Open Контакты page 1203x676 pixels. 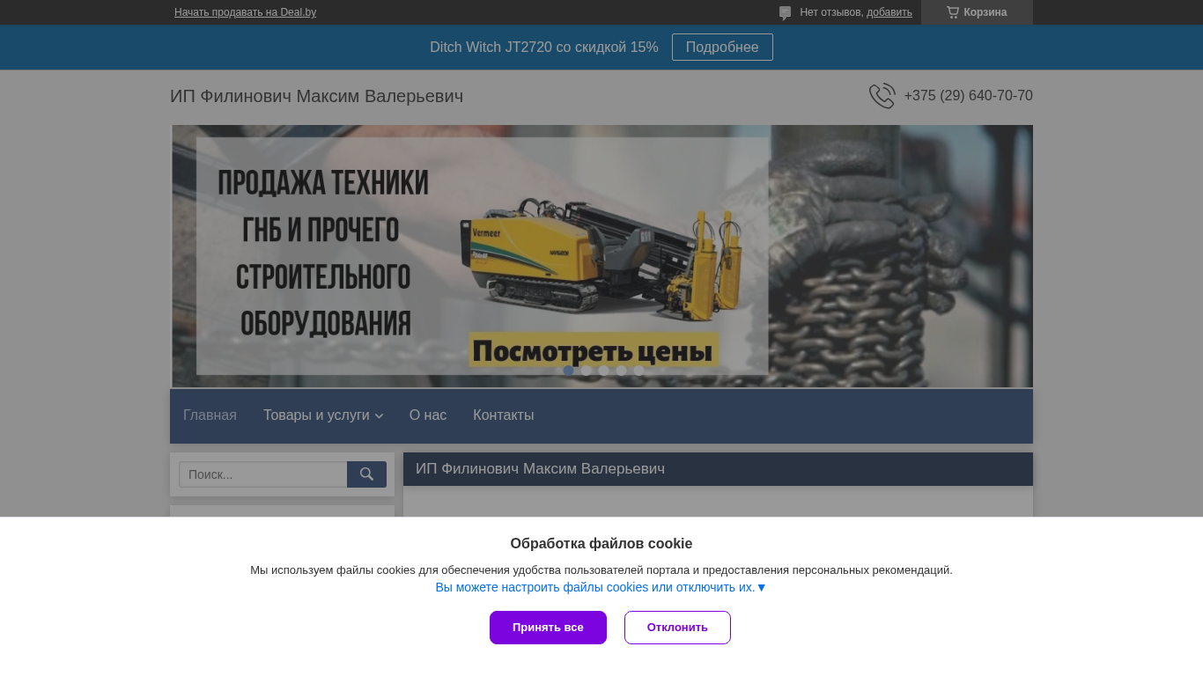tap(503, 415)
